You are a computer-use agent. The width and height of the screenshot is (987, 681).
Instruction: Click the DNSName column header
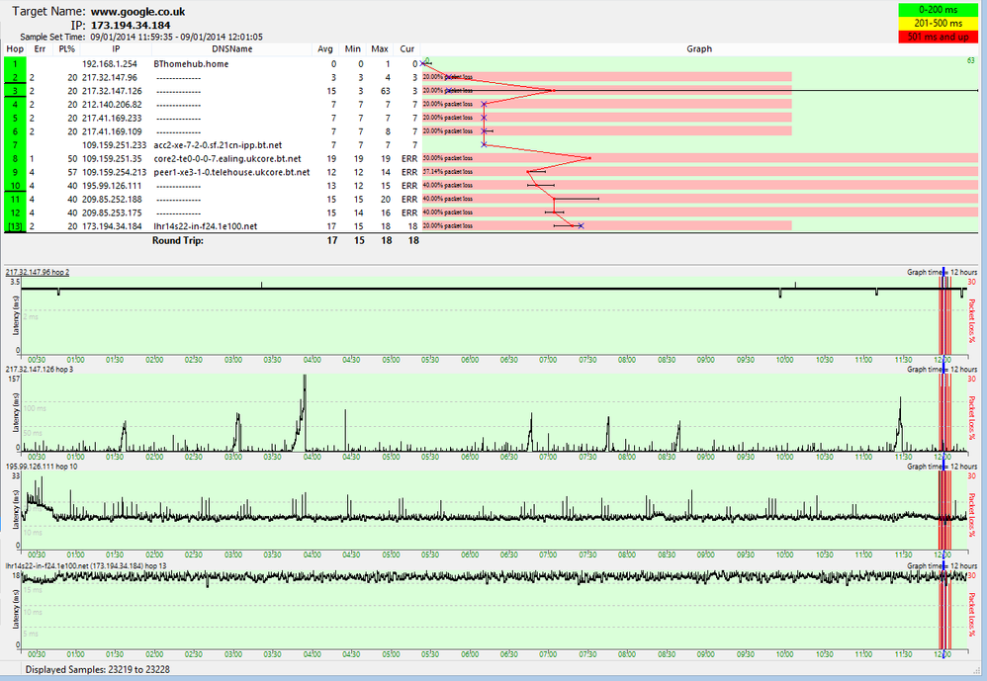point(231,49)
